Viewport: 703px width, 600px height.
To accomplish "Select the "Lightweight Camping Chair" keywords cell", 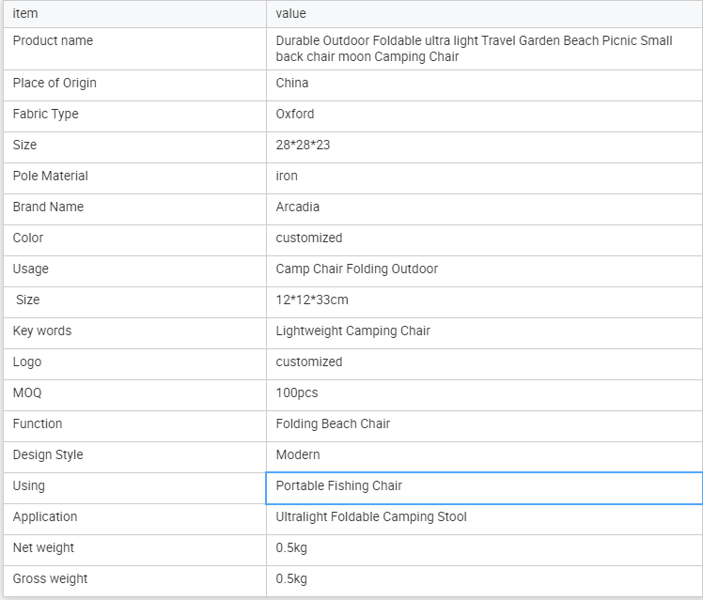I will pos(353,331).
